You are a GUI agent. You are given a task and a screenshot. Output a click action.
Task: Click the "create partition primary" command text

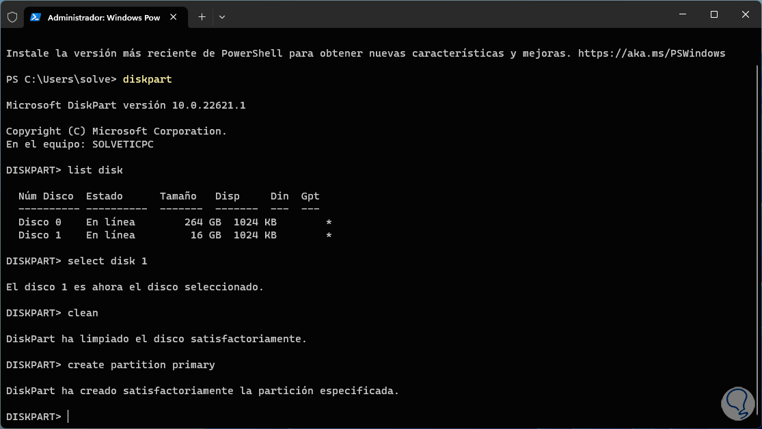(141, 365)
